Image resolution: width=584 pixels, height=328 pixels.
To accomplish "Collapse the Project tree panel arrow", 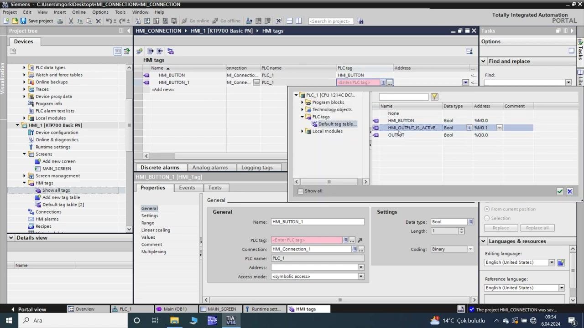I will pyautogui.click(x=129, y=31).
